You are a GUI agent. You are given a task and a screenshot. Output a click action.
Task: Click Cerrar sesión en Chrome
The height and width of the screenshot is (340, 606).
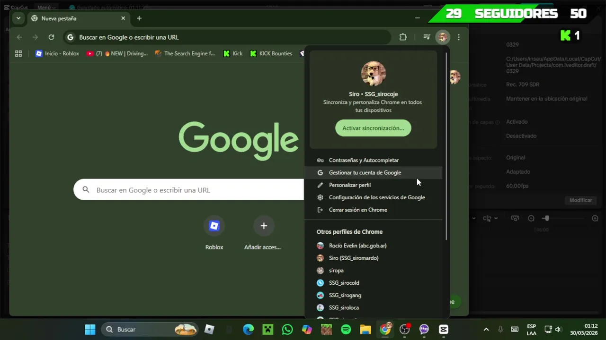374,210
